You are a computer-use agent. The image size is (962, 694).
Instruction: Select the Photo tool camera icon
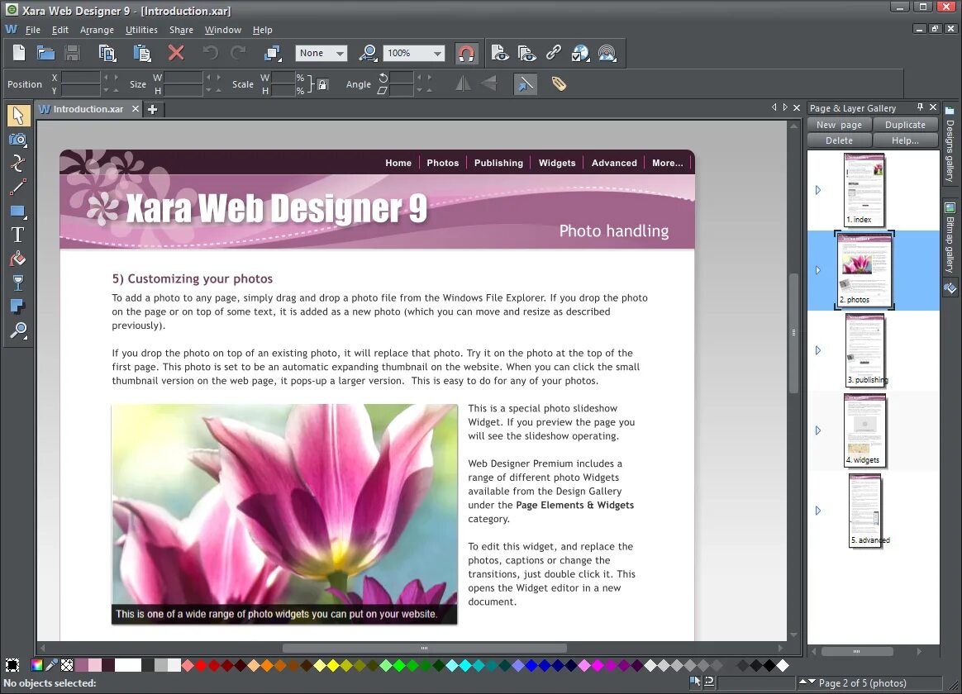pyautogui.click(x=18, y=140)
